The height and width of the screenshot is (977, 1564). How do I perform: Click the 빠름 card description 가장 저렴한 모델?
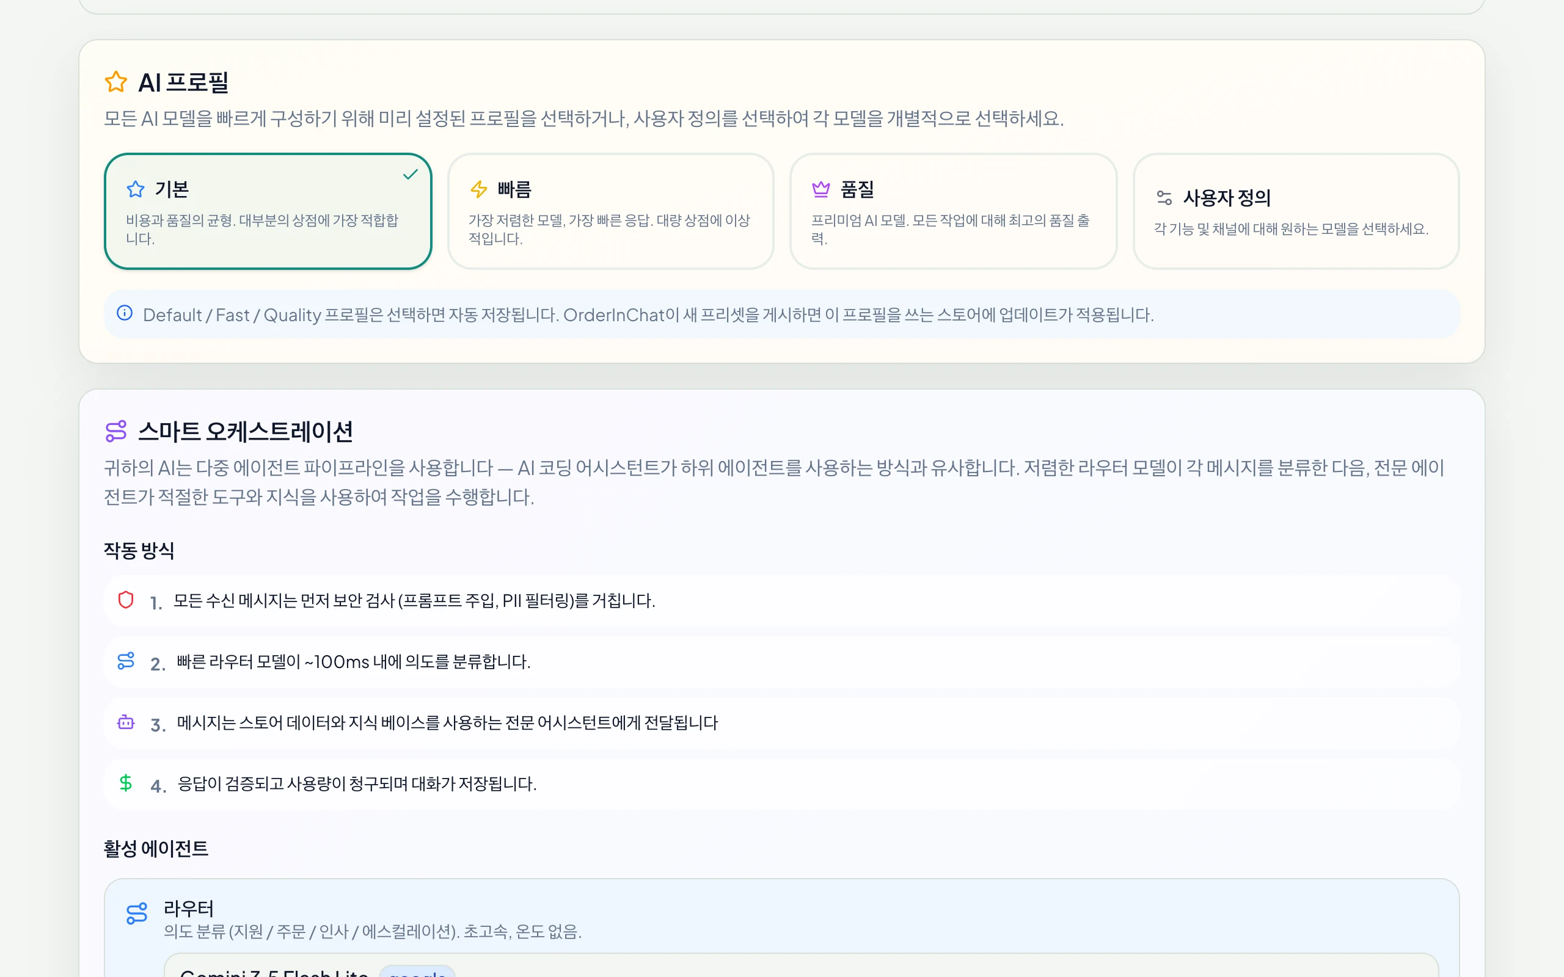click(610, 230)
